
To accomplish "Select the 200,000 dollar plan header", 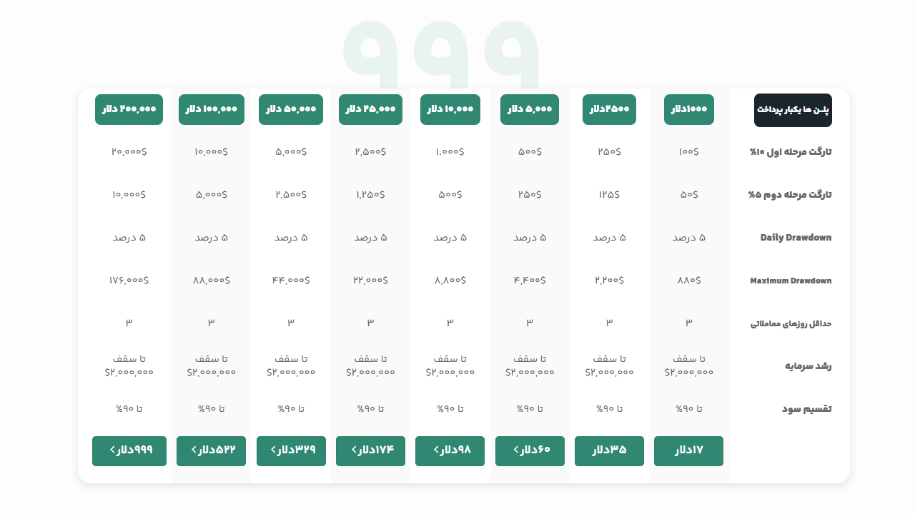I will pyautogui.click(x=129, y=109).
